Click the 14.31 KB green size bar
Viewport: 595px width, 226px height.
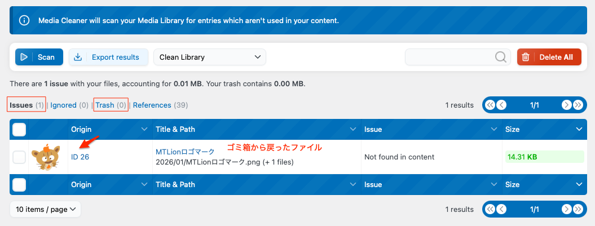click(x=544, y=157)
